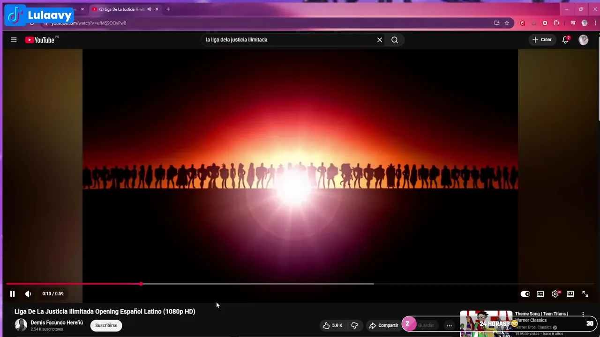Bookmark this page with the star

pos(507,23)
